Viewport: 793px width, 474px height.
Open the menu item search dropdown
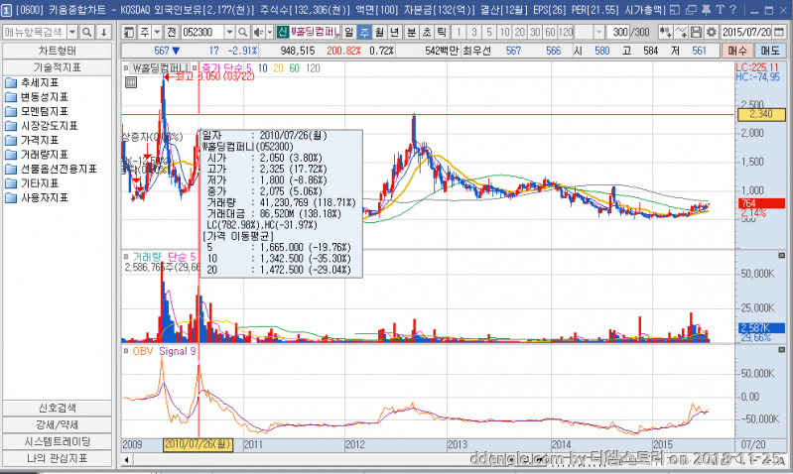tap(72, 33)
